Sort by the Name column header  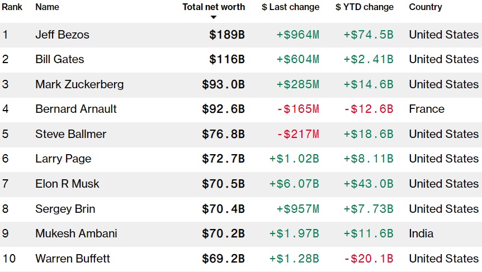(x=47, y=7)
